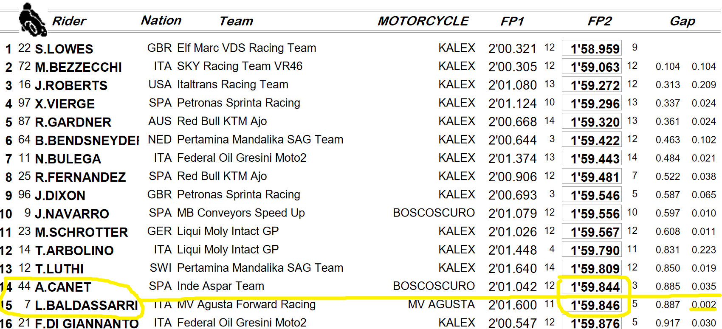Select circled rider name L.BALDASSARRI

pos(86,305)
